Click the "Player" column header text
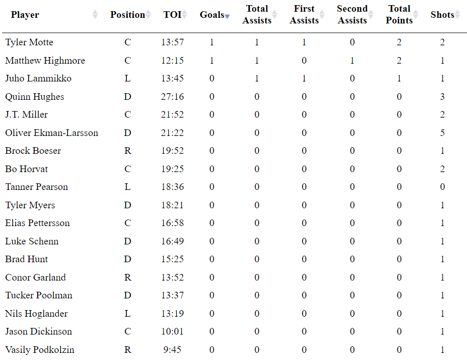467x360 pixels. pos(25,15)
